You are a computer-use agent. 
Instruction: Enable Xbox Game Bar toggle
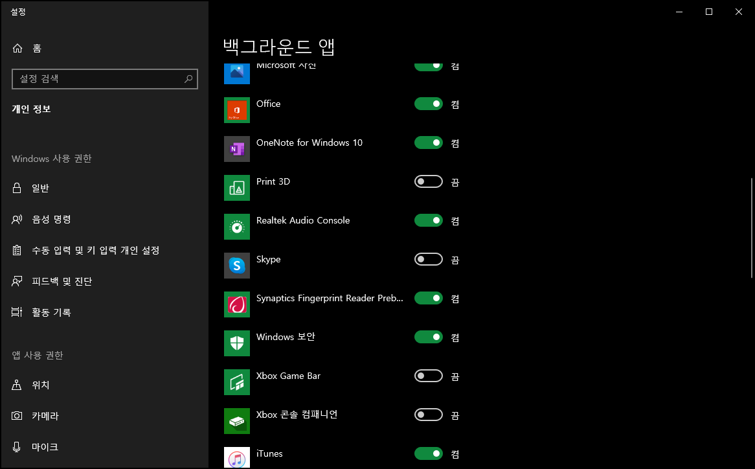point(429,376)
